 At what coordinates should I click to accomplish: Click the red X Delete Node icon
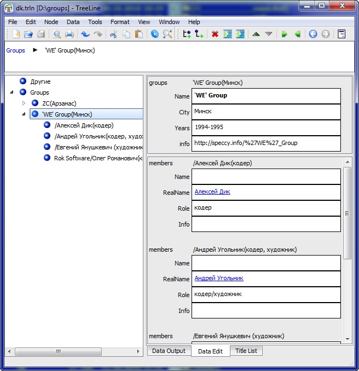[x=215, y=34]
